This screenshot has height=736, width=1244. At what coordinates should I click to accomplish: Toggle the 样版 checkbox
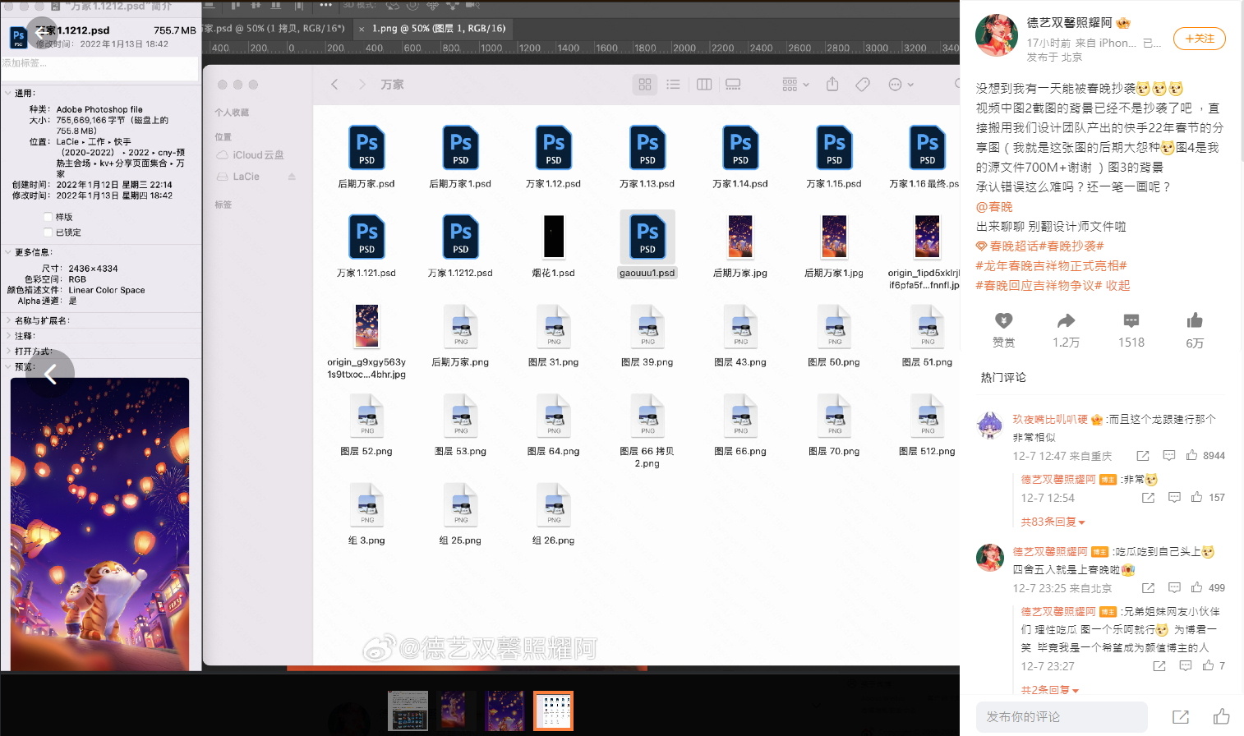click(47, 217)
